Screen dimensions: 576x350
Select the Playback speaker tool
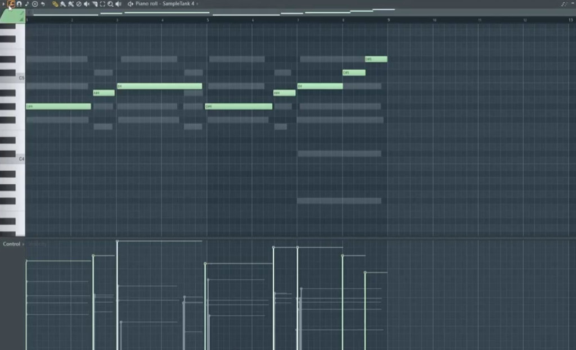point(118,4)
